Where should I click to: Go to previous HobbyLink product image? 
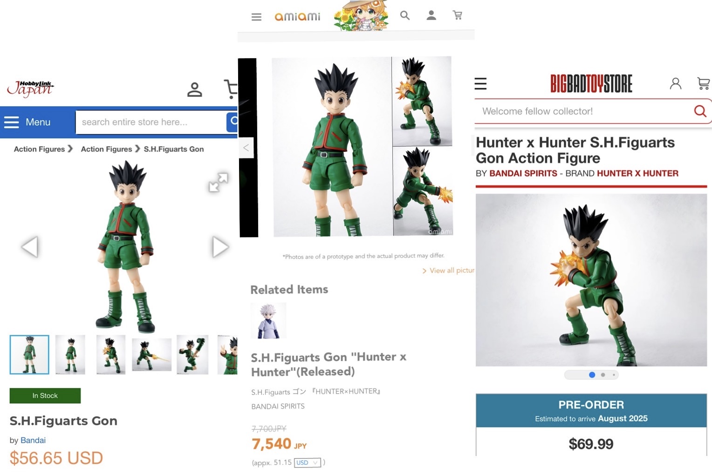coord(30,247)
